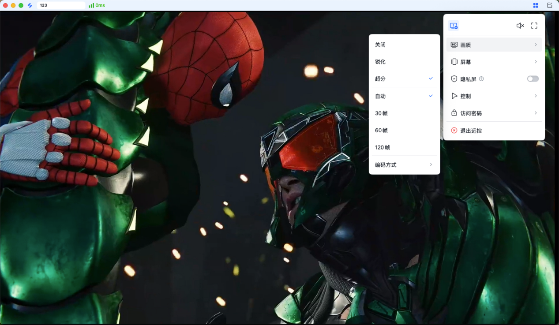This screenshot has height=325, width=559.
Task: Click the blue remote screen icon in panel
Action: coord(454,26)
